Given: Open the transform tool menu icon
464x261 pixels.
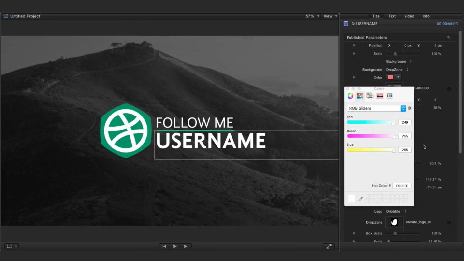Looking at the screenshot, I should [9, 246].
